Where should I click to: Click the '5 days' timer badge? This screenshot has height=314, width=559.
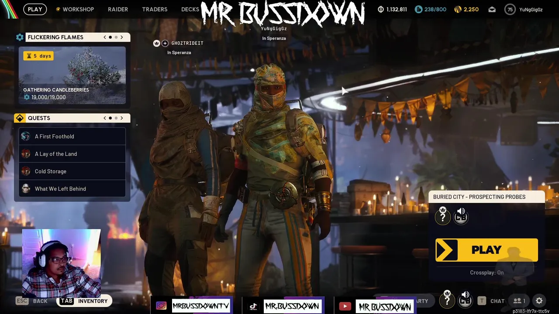pyautogui.click(x=38, y=56)
